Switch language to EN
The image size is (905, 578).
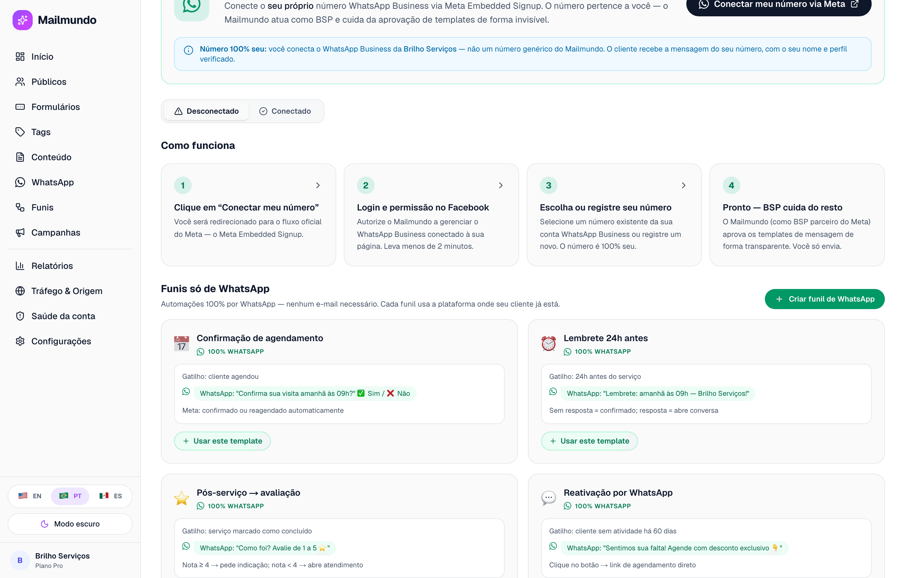tap(30, 496)
